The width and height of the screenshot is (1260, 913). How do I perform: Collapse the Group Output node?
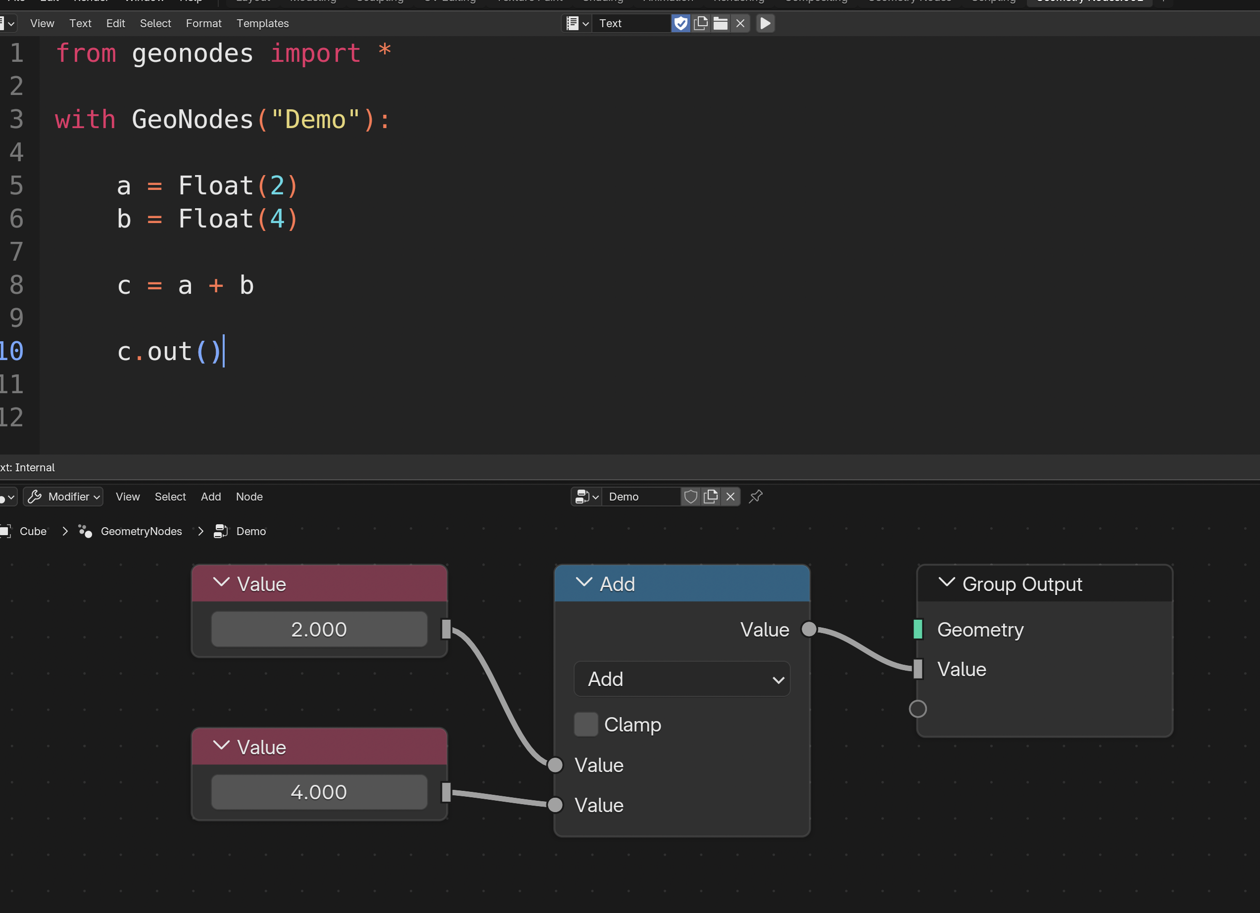pos(946,583)
